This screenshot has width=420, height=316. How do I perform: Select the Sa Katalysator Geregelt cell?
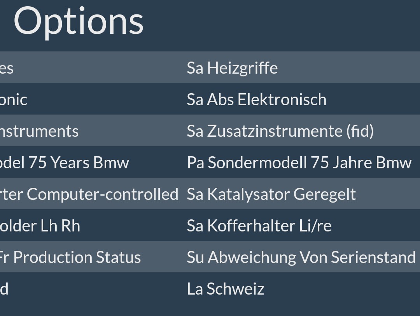click(271, 194)
